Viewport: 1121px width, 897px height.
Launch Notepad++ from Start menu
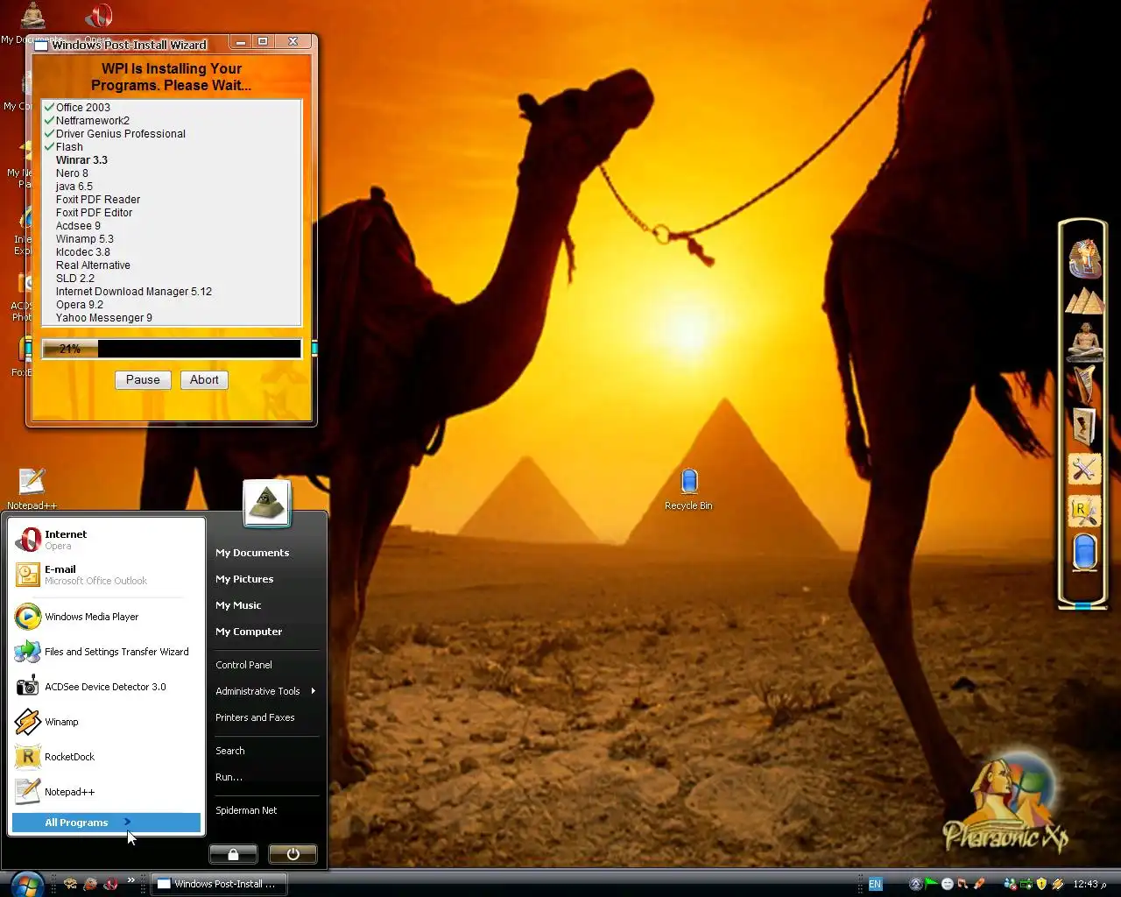click(x=107, y=792)
